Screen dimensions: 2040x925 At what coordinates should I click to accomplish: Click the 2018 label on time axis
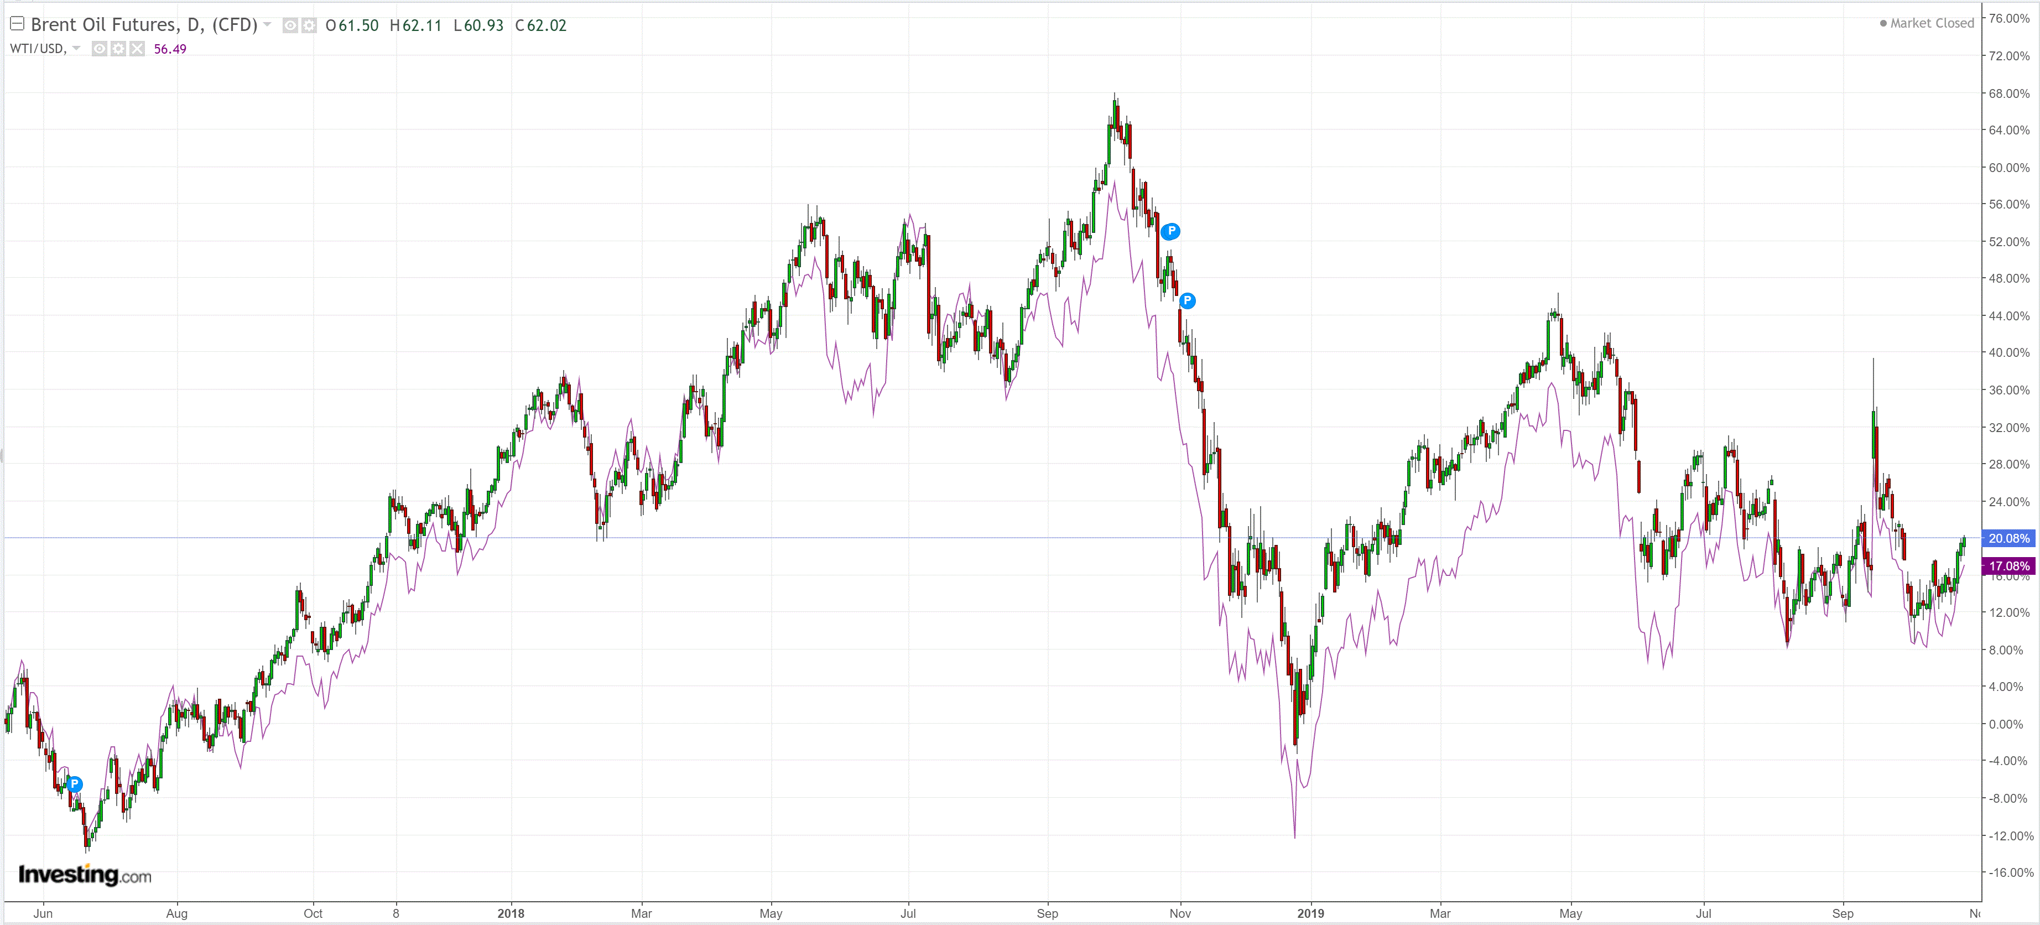click(511, 913)
